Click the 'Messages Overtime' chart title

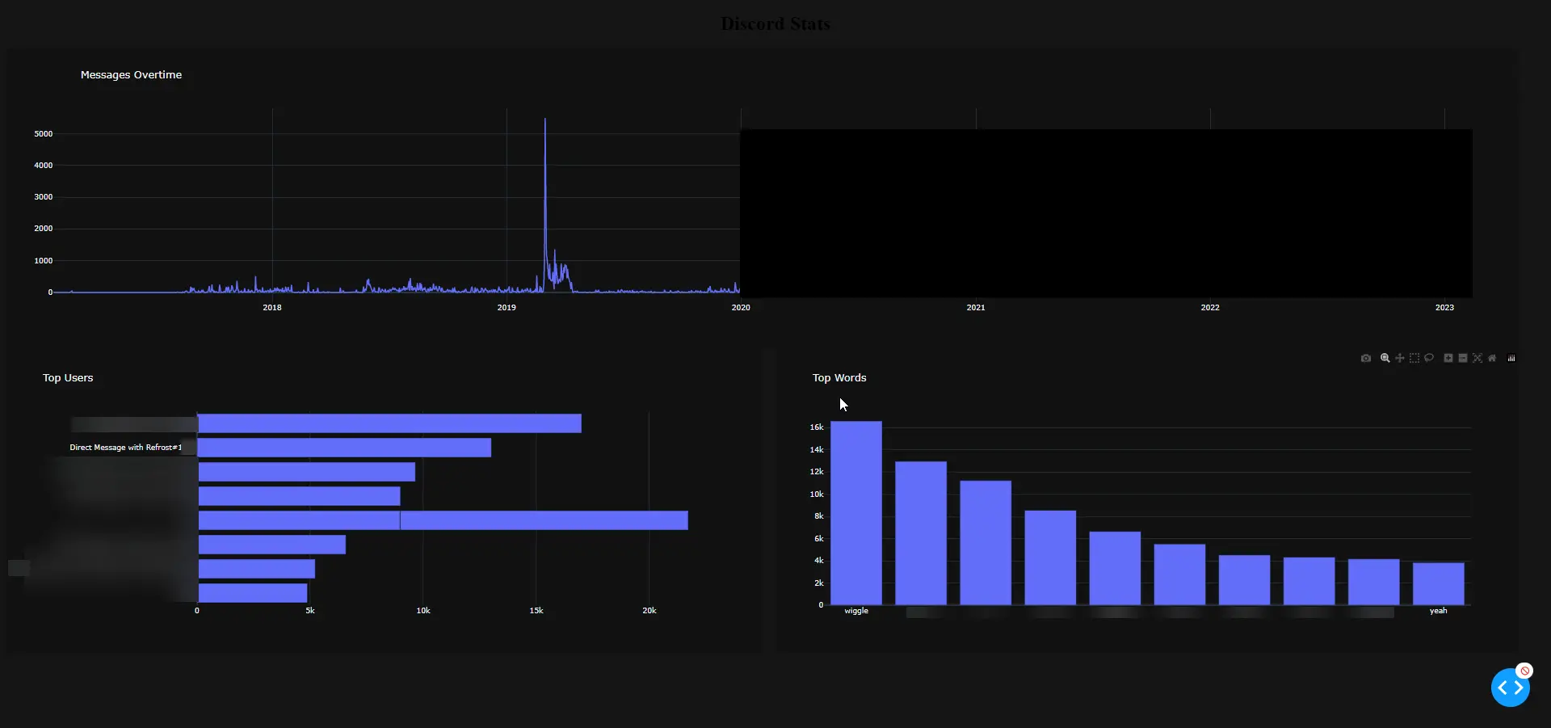(x=131, y=74)
